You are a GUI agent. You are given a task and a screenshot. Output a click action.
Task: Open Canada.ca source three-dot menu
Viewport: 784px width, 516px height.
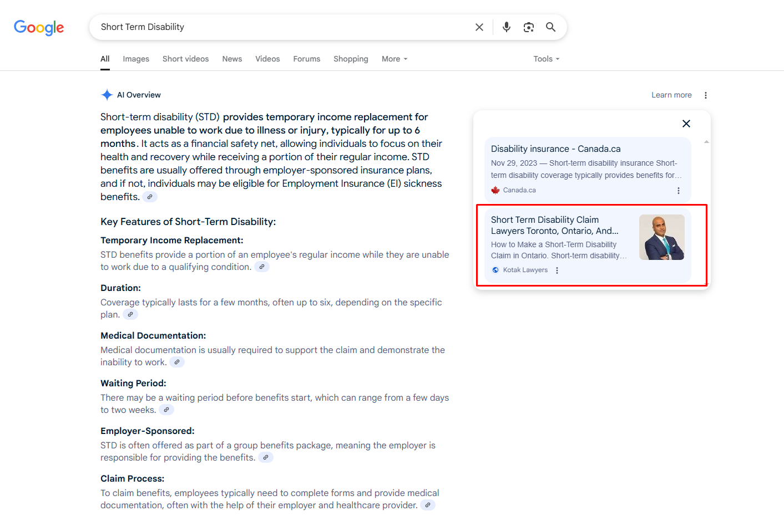(678, 191)
